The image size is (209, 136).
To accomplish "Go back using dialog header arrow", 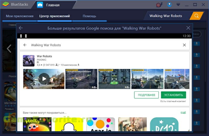I will [x=21, y=28].
